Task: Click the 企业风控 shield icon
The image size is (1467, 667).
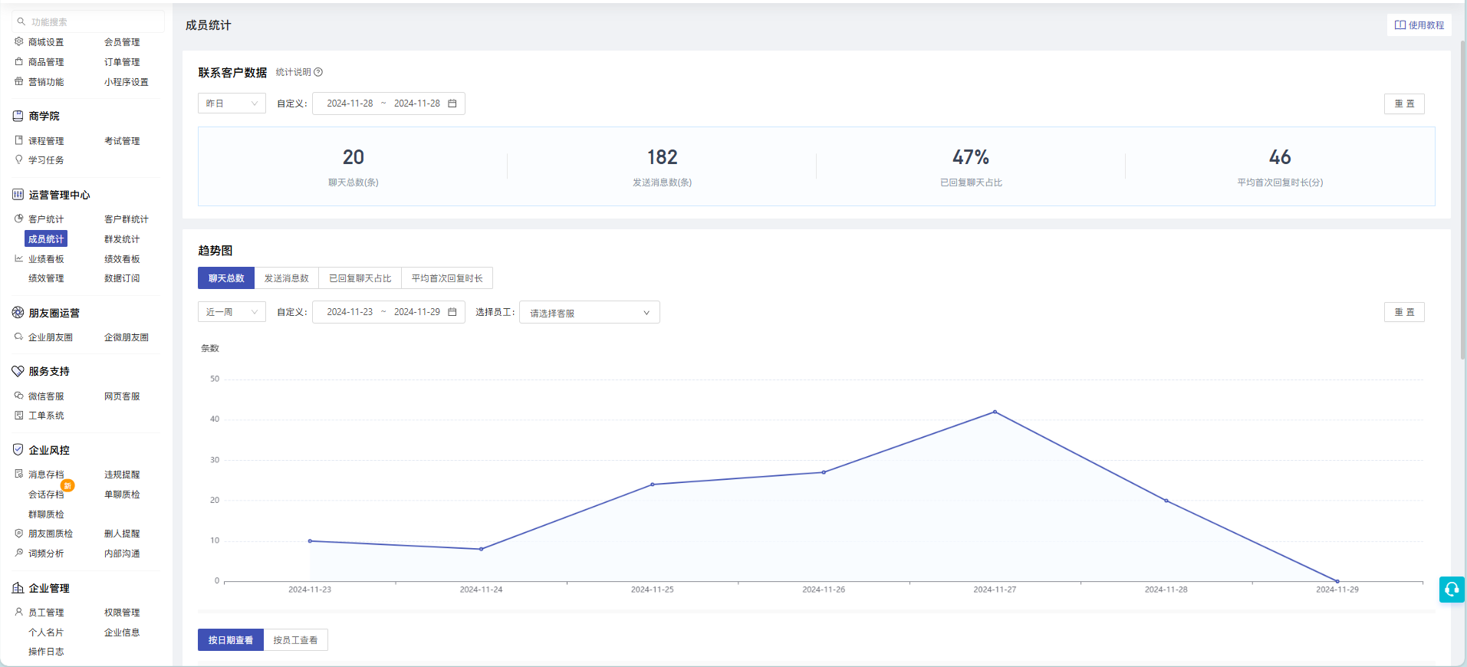Action: [x=18, y=450]
